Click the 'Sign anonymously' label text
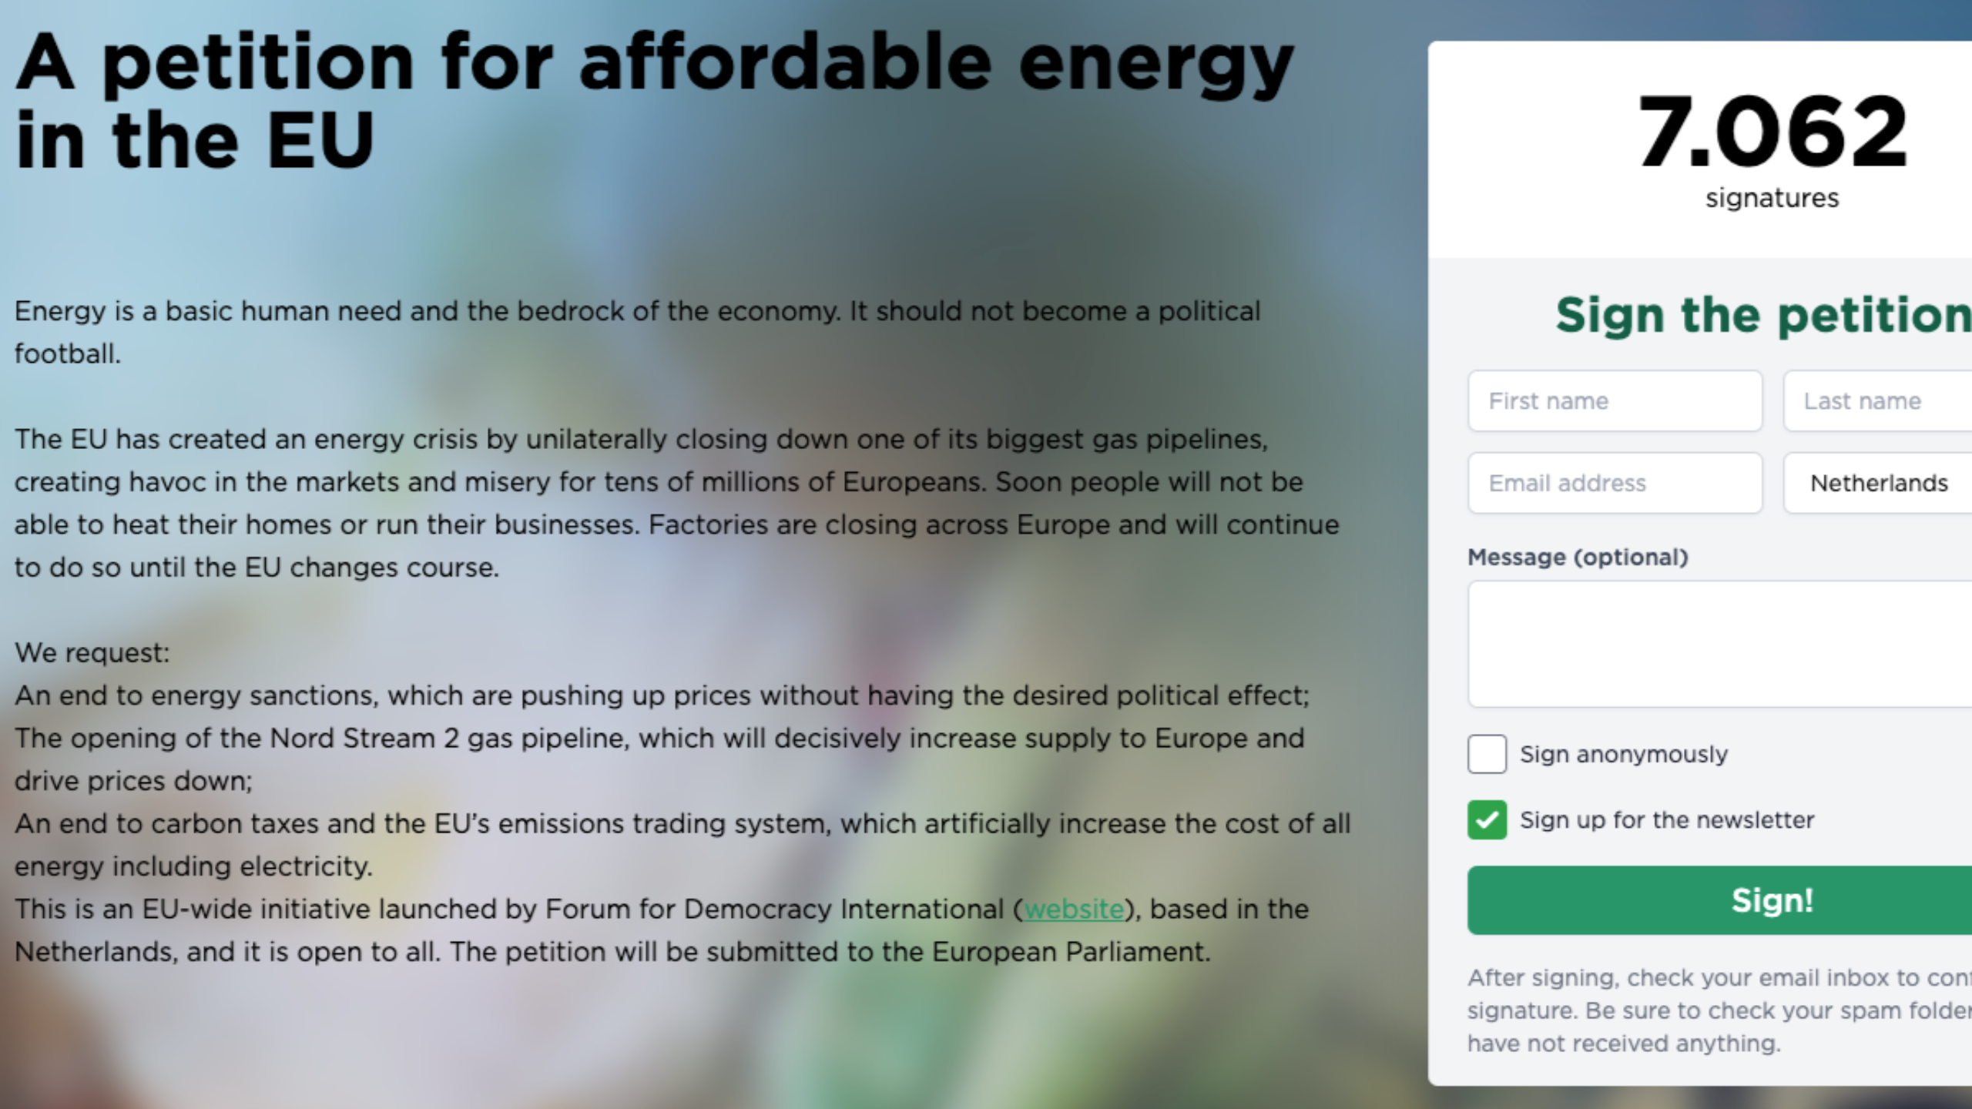 1624,754
